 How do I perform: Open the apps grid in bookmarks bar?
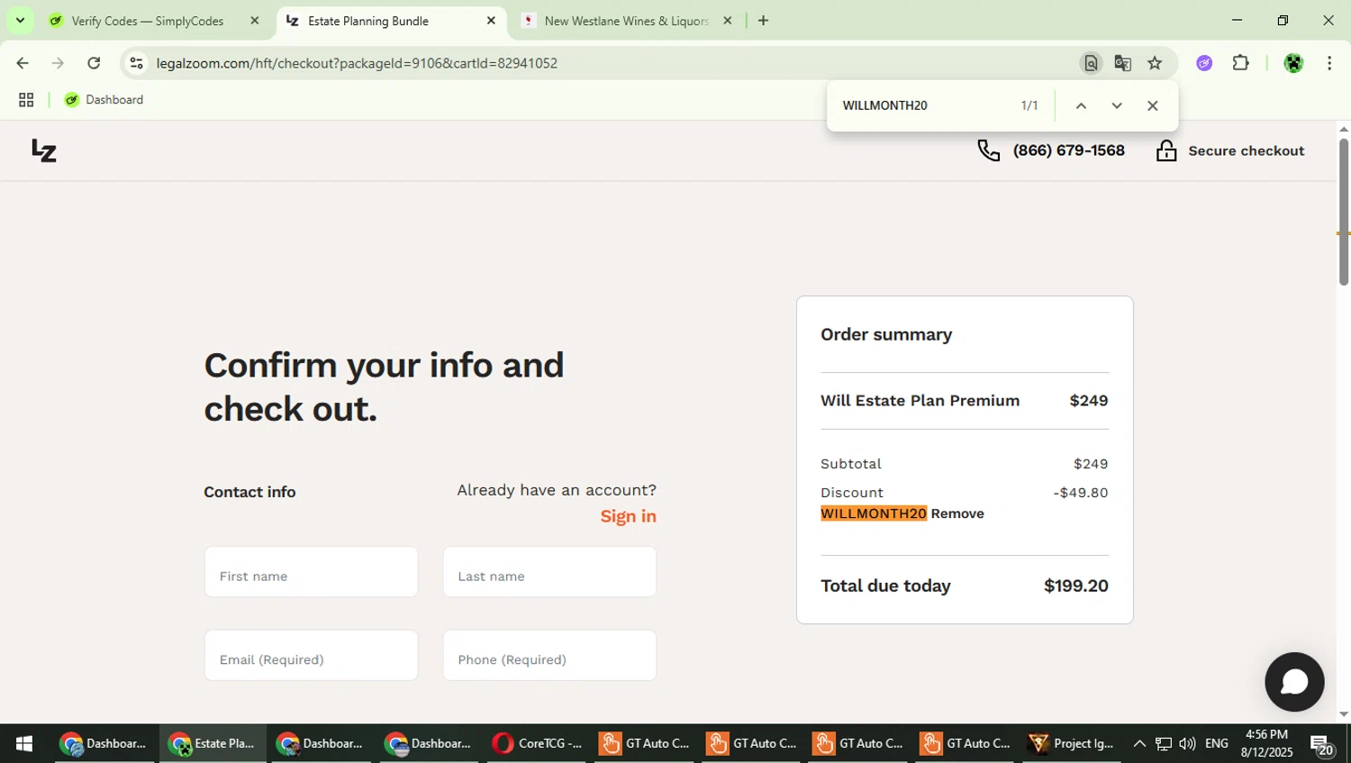(x=26, y=100)
